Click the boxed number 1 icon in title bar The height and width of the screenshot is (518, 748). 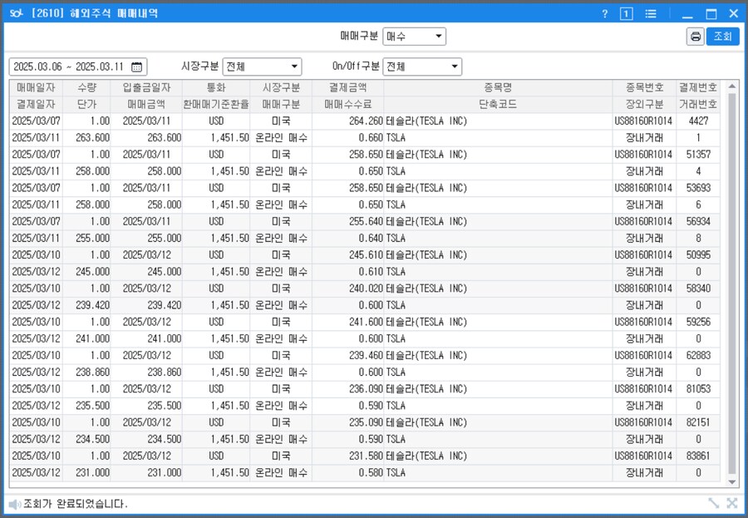627,14
